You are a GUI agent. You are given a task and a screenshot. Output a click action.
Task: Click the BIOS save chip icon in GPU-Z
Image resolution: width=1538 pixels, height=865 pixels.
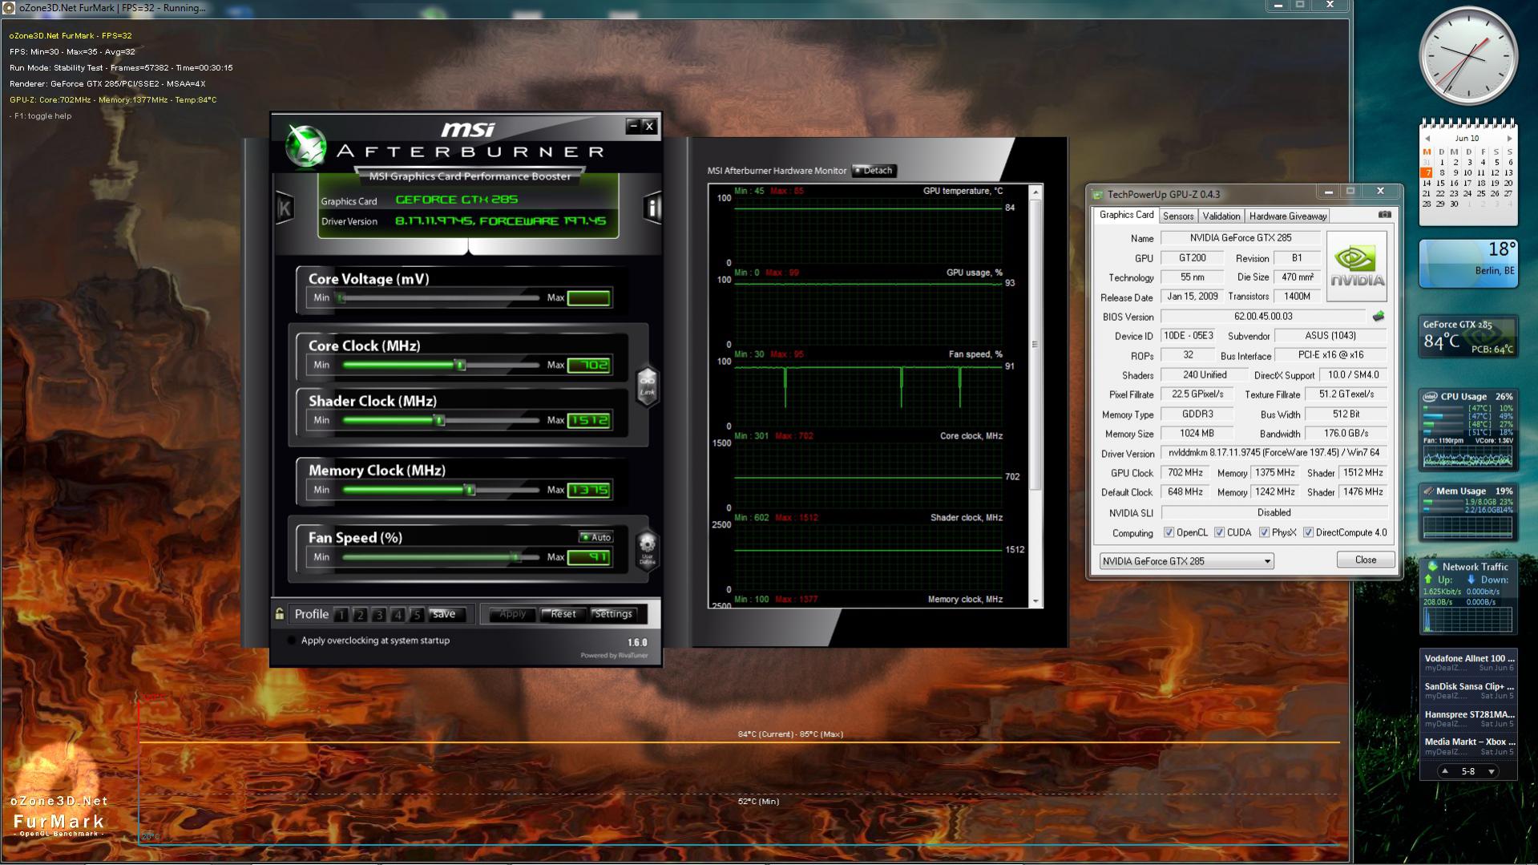[x=1379, y=317]
